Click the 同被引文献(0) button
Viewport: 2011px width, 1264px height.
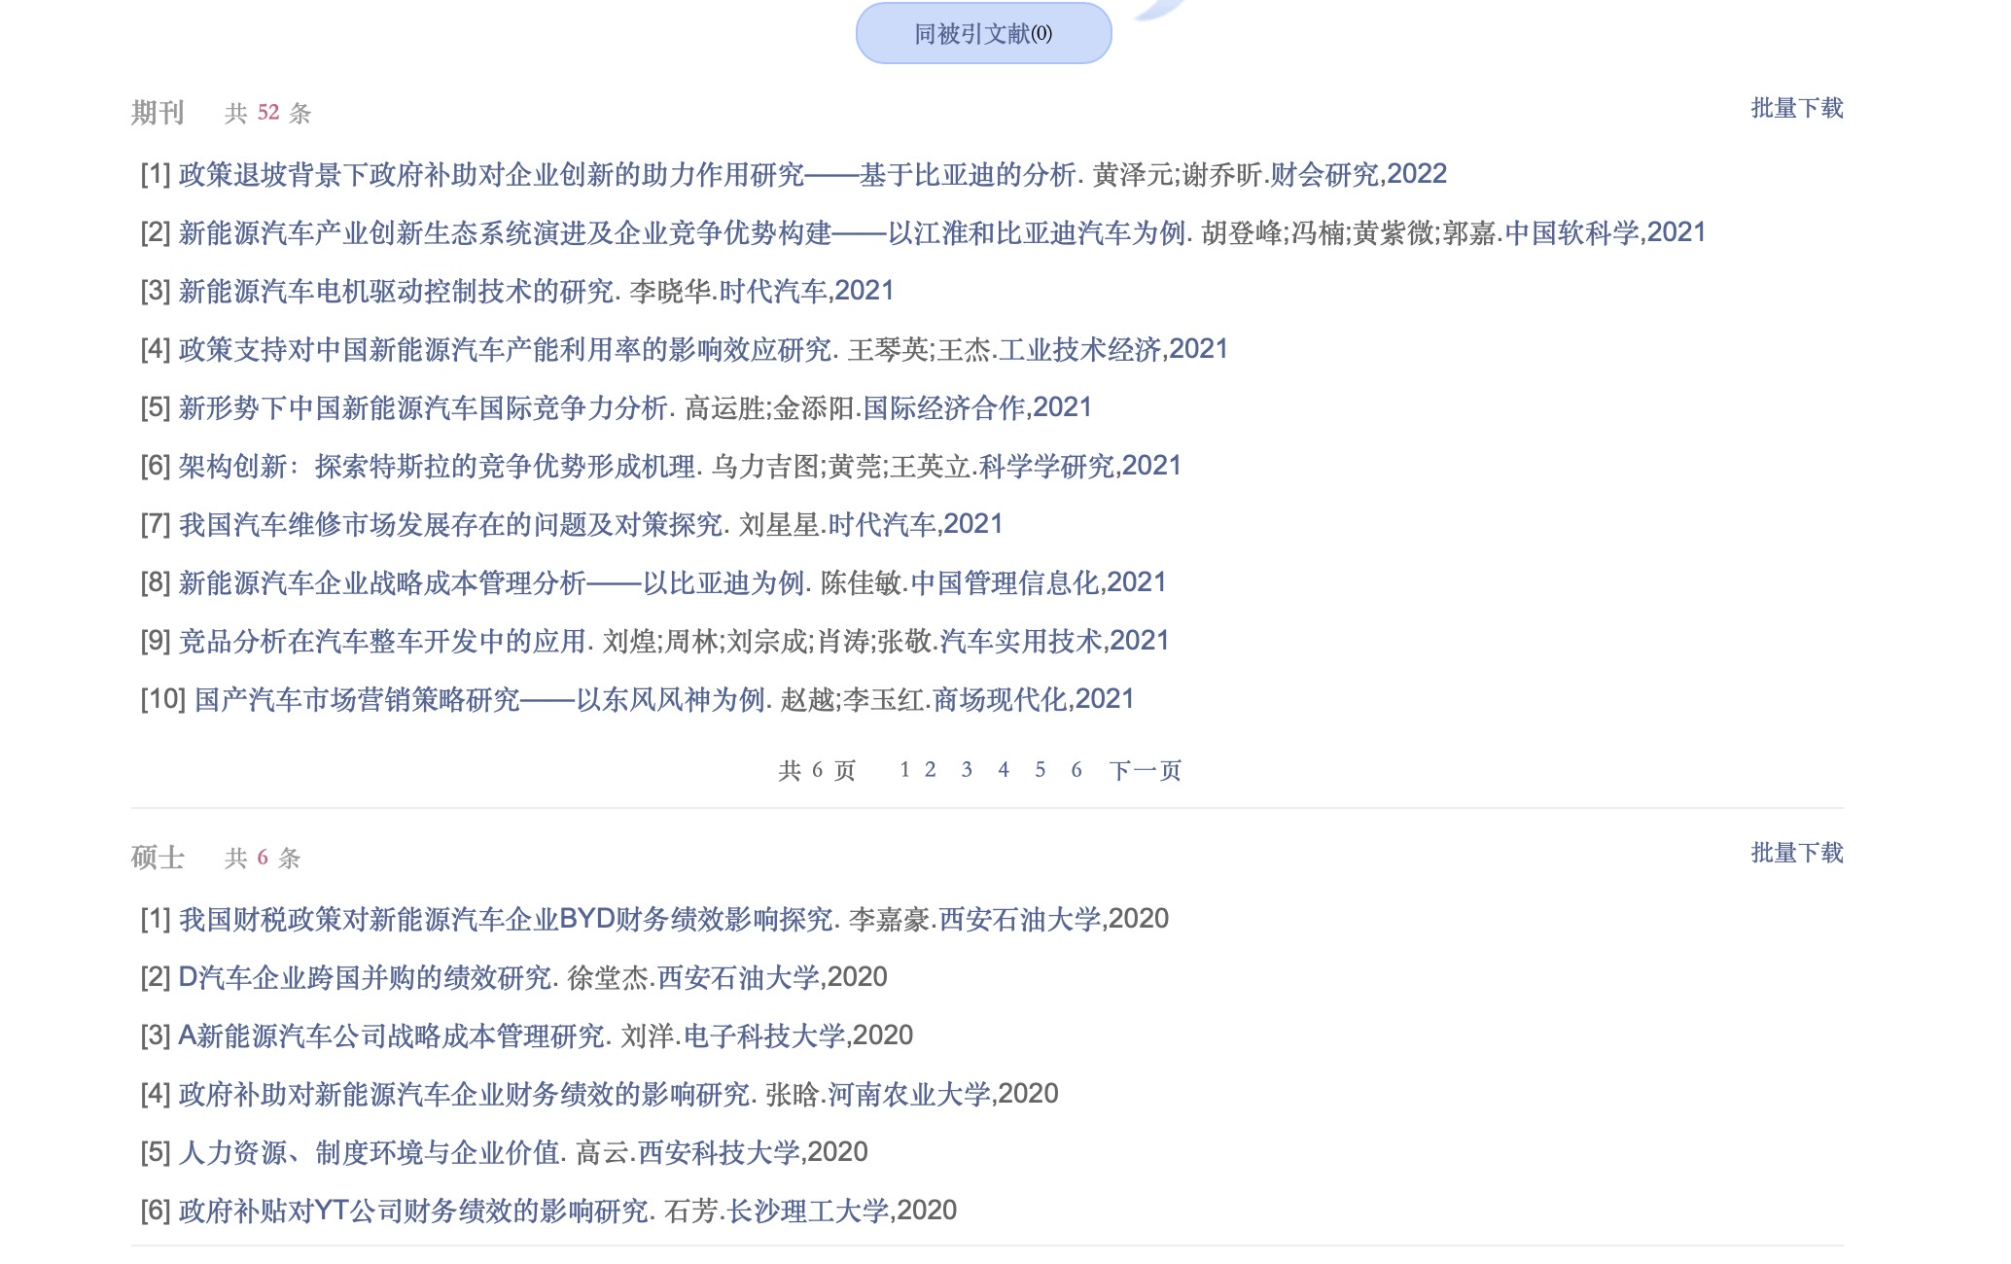(x=983, y=34)
